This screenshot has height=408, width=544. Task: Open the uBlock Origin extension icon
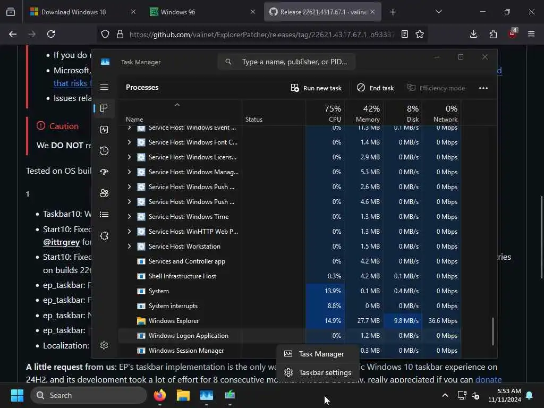click(513, 33)
